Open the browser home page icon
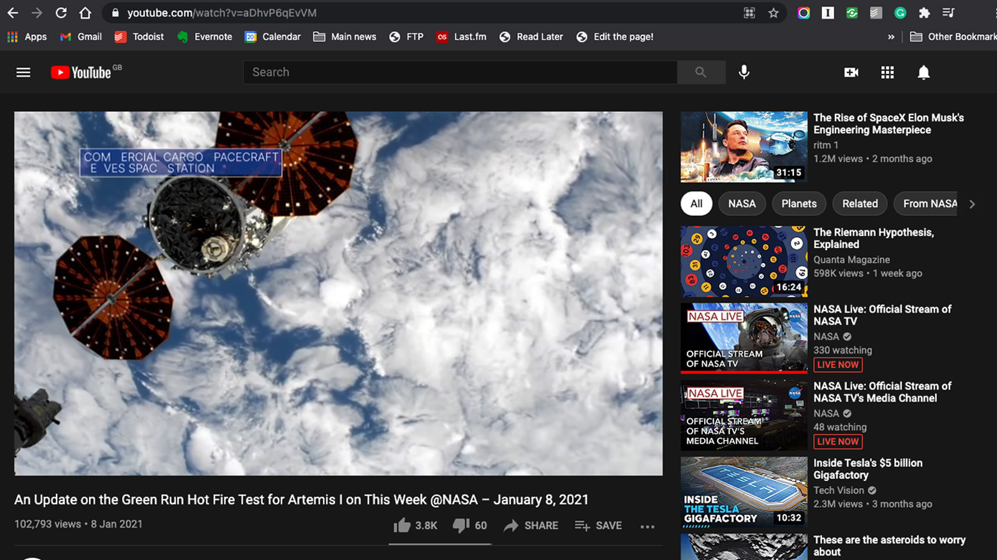The image size is (997, 560). click(x=85, y=13)
